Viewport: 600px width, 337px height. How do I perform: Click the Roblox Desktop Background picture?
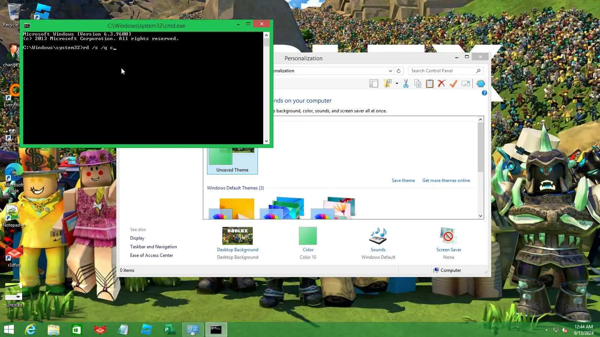click(x=237, y=236)
